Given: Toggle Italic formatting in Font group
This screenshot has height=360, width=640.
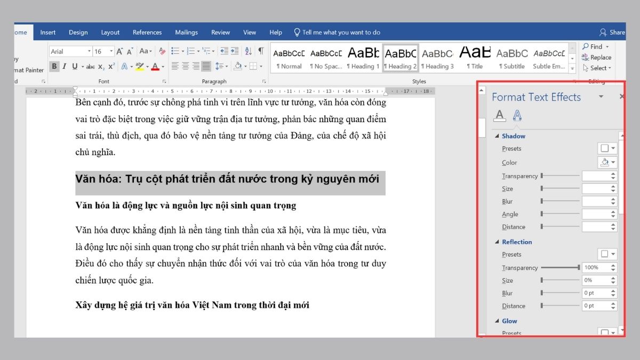Looking at the screenshot, I should click(x=64, y=67).
